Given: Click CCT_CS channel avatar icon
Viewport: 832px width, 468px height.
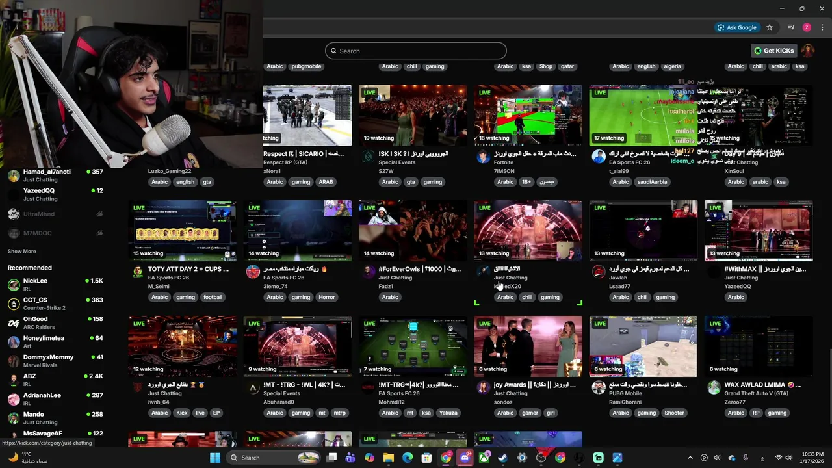Looking at the screenshot, I should point(14,304).
